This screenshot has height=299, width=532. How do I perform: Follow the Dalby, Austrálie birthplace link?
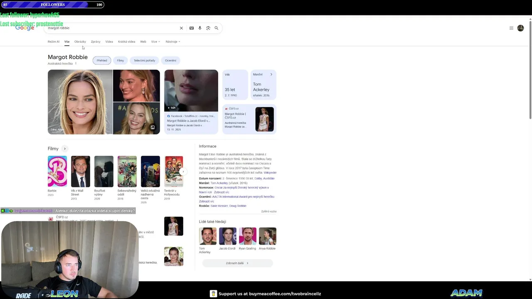pyautogui.click(x=264, y=179)
